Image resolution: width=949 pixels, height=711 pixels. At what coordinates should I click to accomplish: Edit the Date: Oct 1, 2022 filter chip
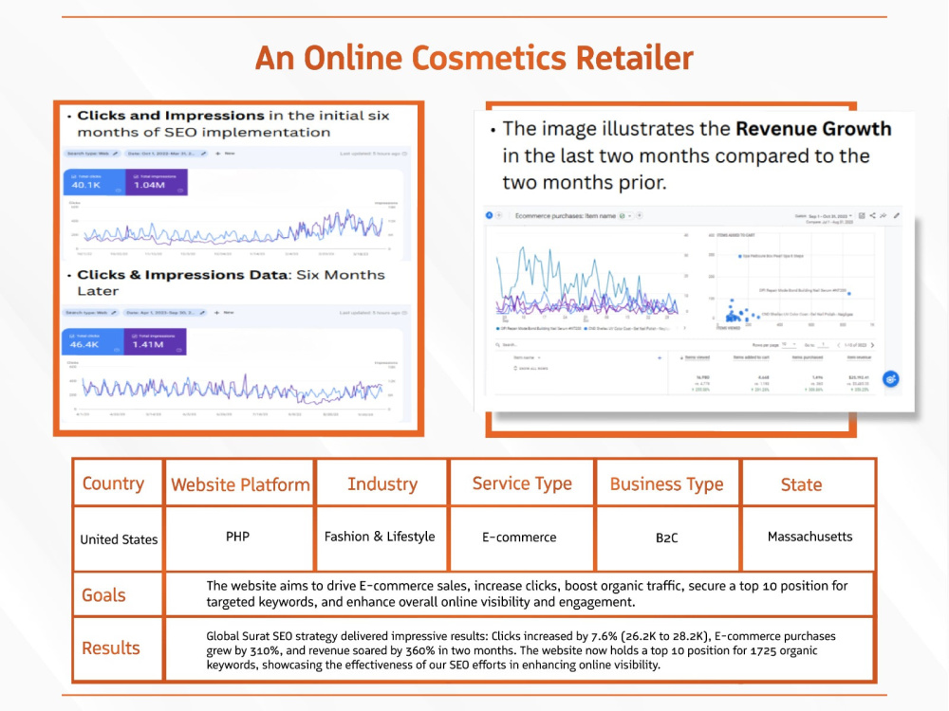pyautogui.click(x=166, y=154)
